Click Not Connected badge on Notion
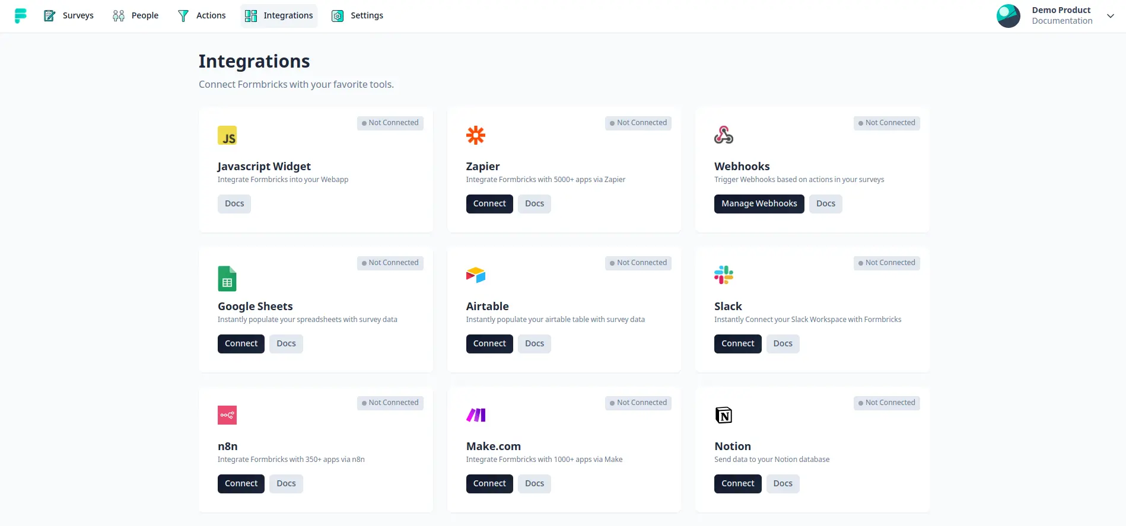 [886, 403]
